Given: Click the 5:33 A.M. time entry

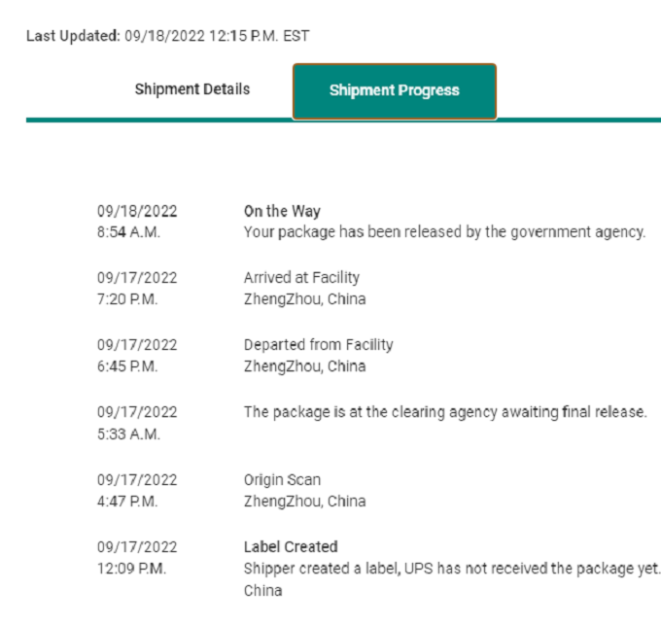Looking at the screenshot, I should 128,434.
